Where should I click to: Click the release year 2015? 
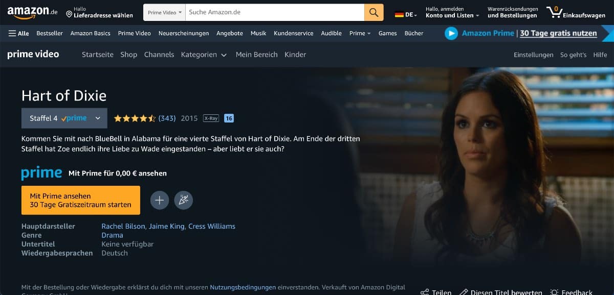click(x=189, y=118)
